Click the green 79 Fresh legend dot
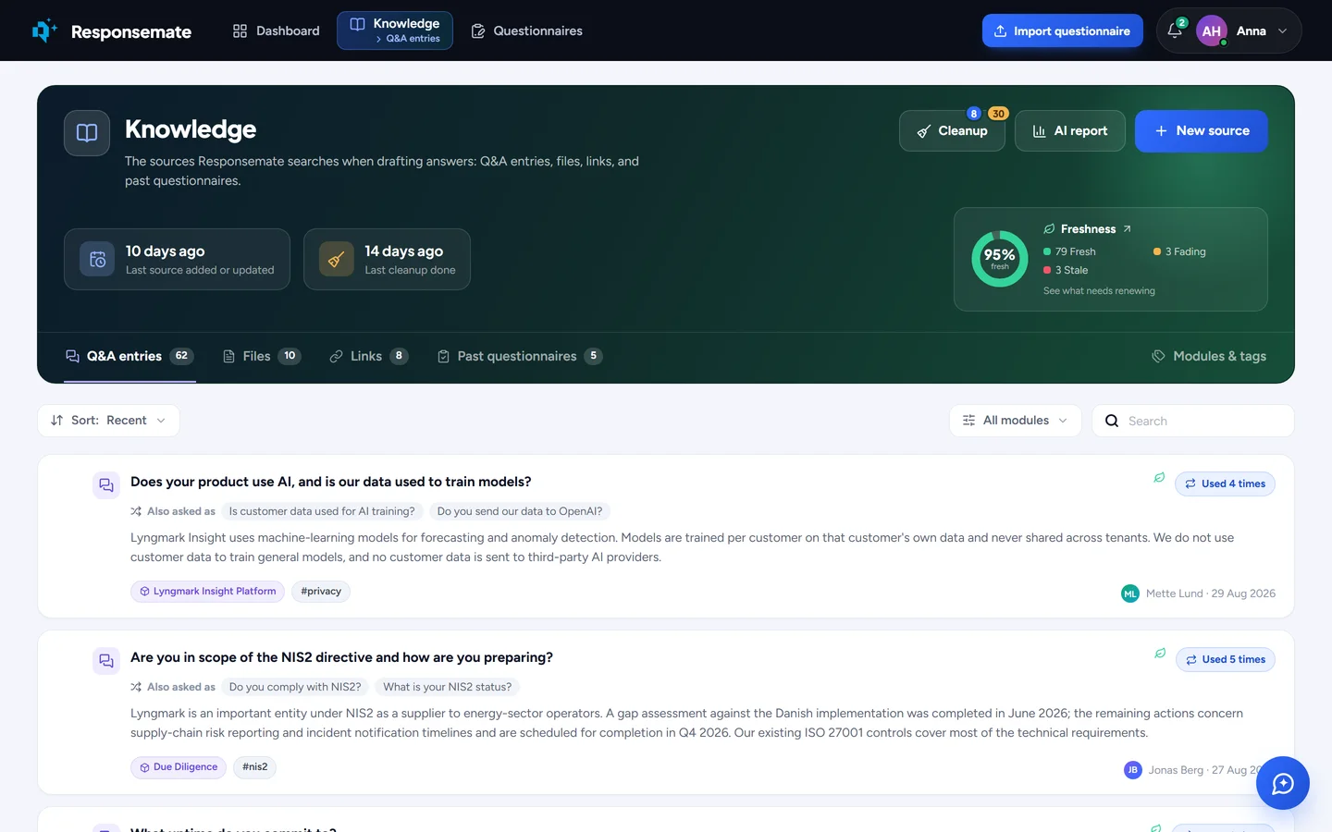 coord(1047,251)
